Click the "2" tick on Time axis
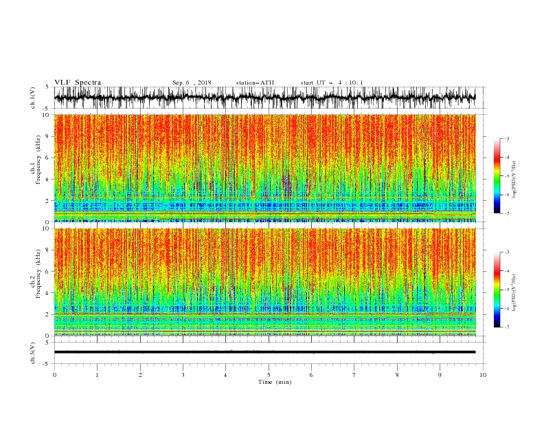Image resolution: width=544 pixels, height=421 pixels. point(140,375)
